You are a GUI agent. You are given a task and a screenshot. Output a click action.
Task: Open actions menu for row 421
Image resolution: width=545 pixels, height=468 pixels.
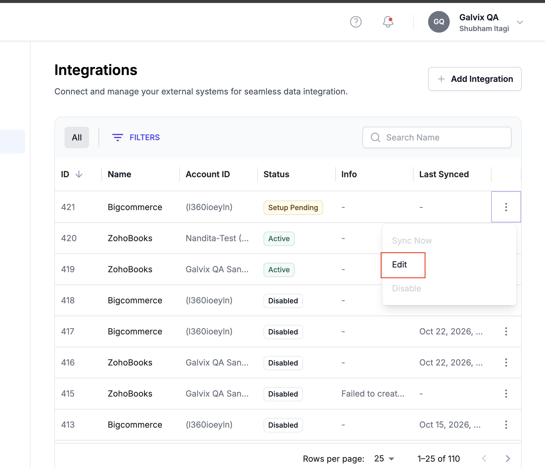[x=506, y=207]
